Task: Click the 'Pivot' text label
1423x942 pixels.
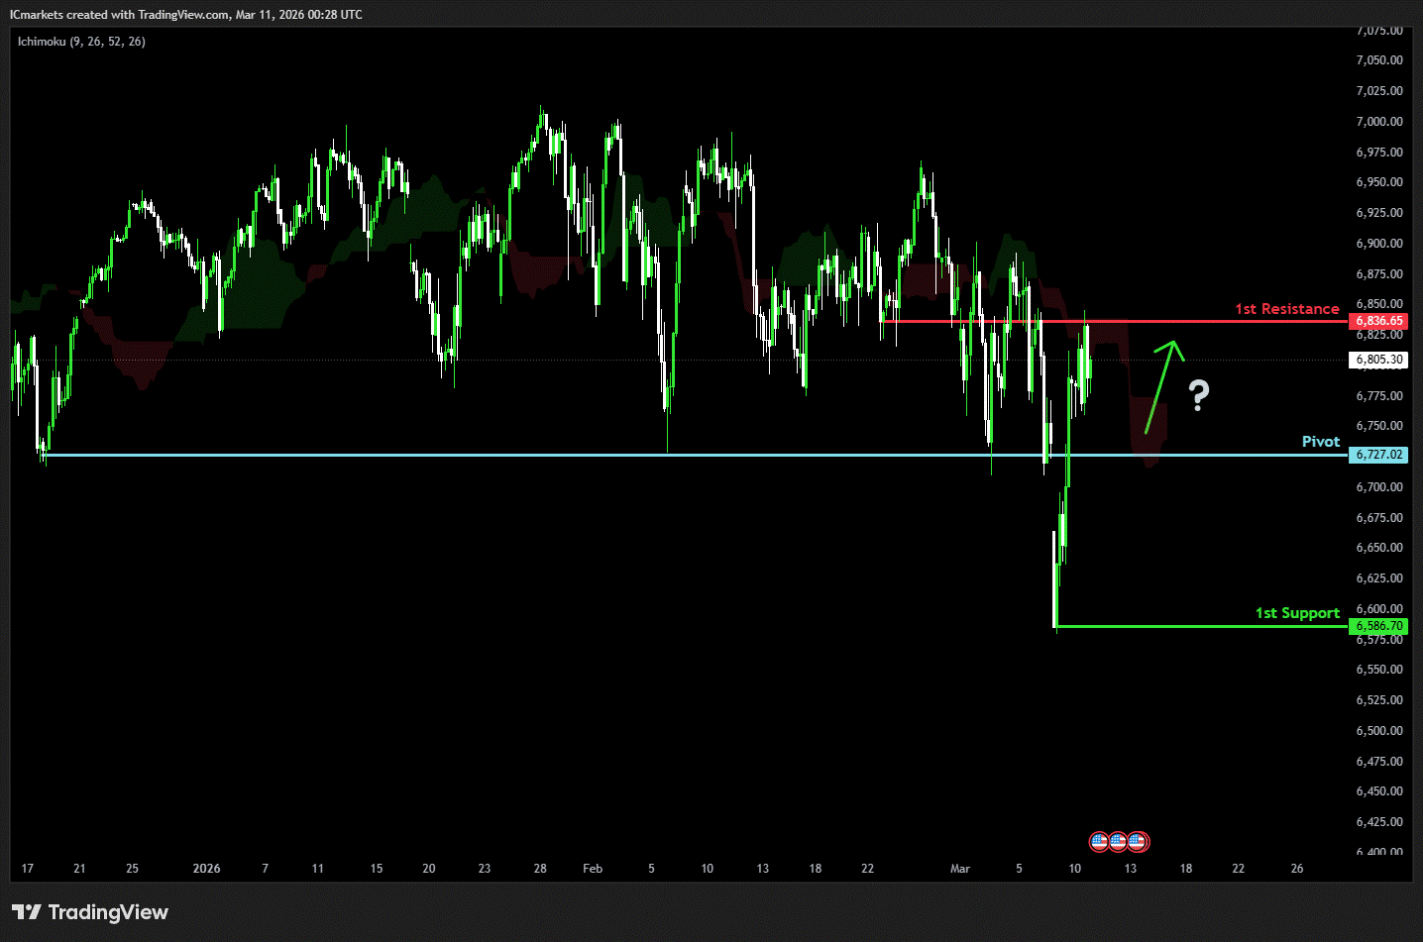Action: (x=1320, y=442)
